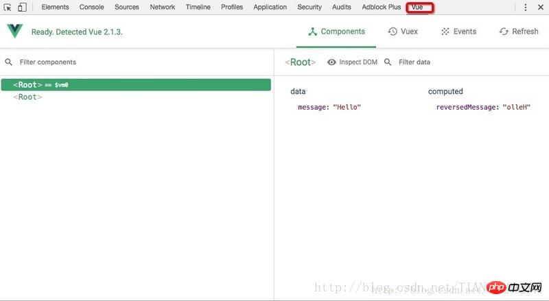
Task: Click the Events label text
Action: (465, 32)
